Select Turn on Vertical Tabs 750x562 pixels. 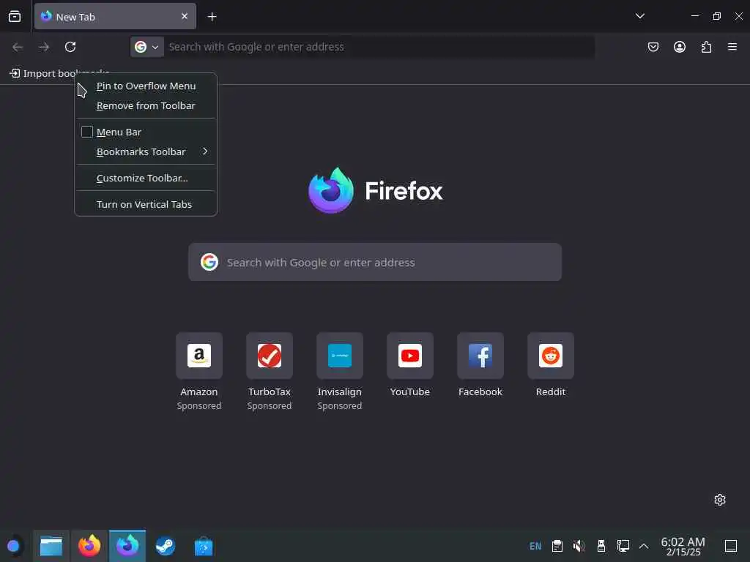[x=146, y=204]
